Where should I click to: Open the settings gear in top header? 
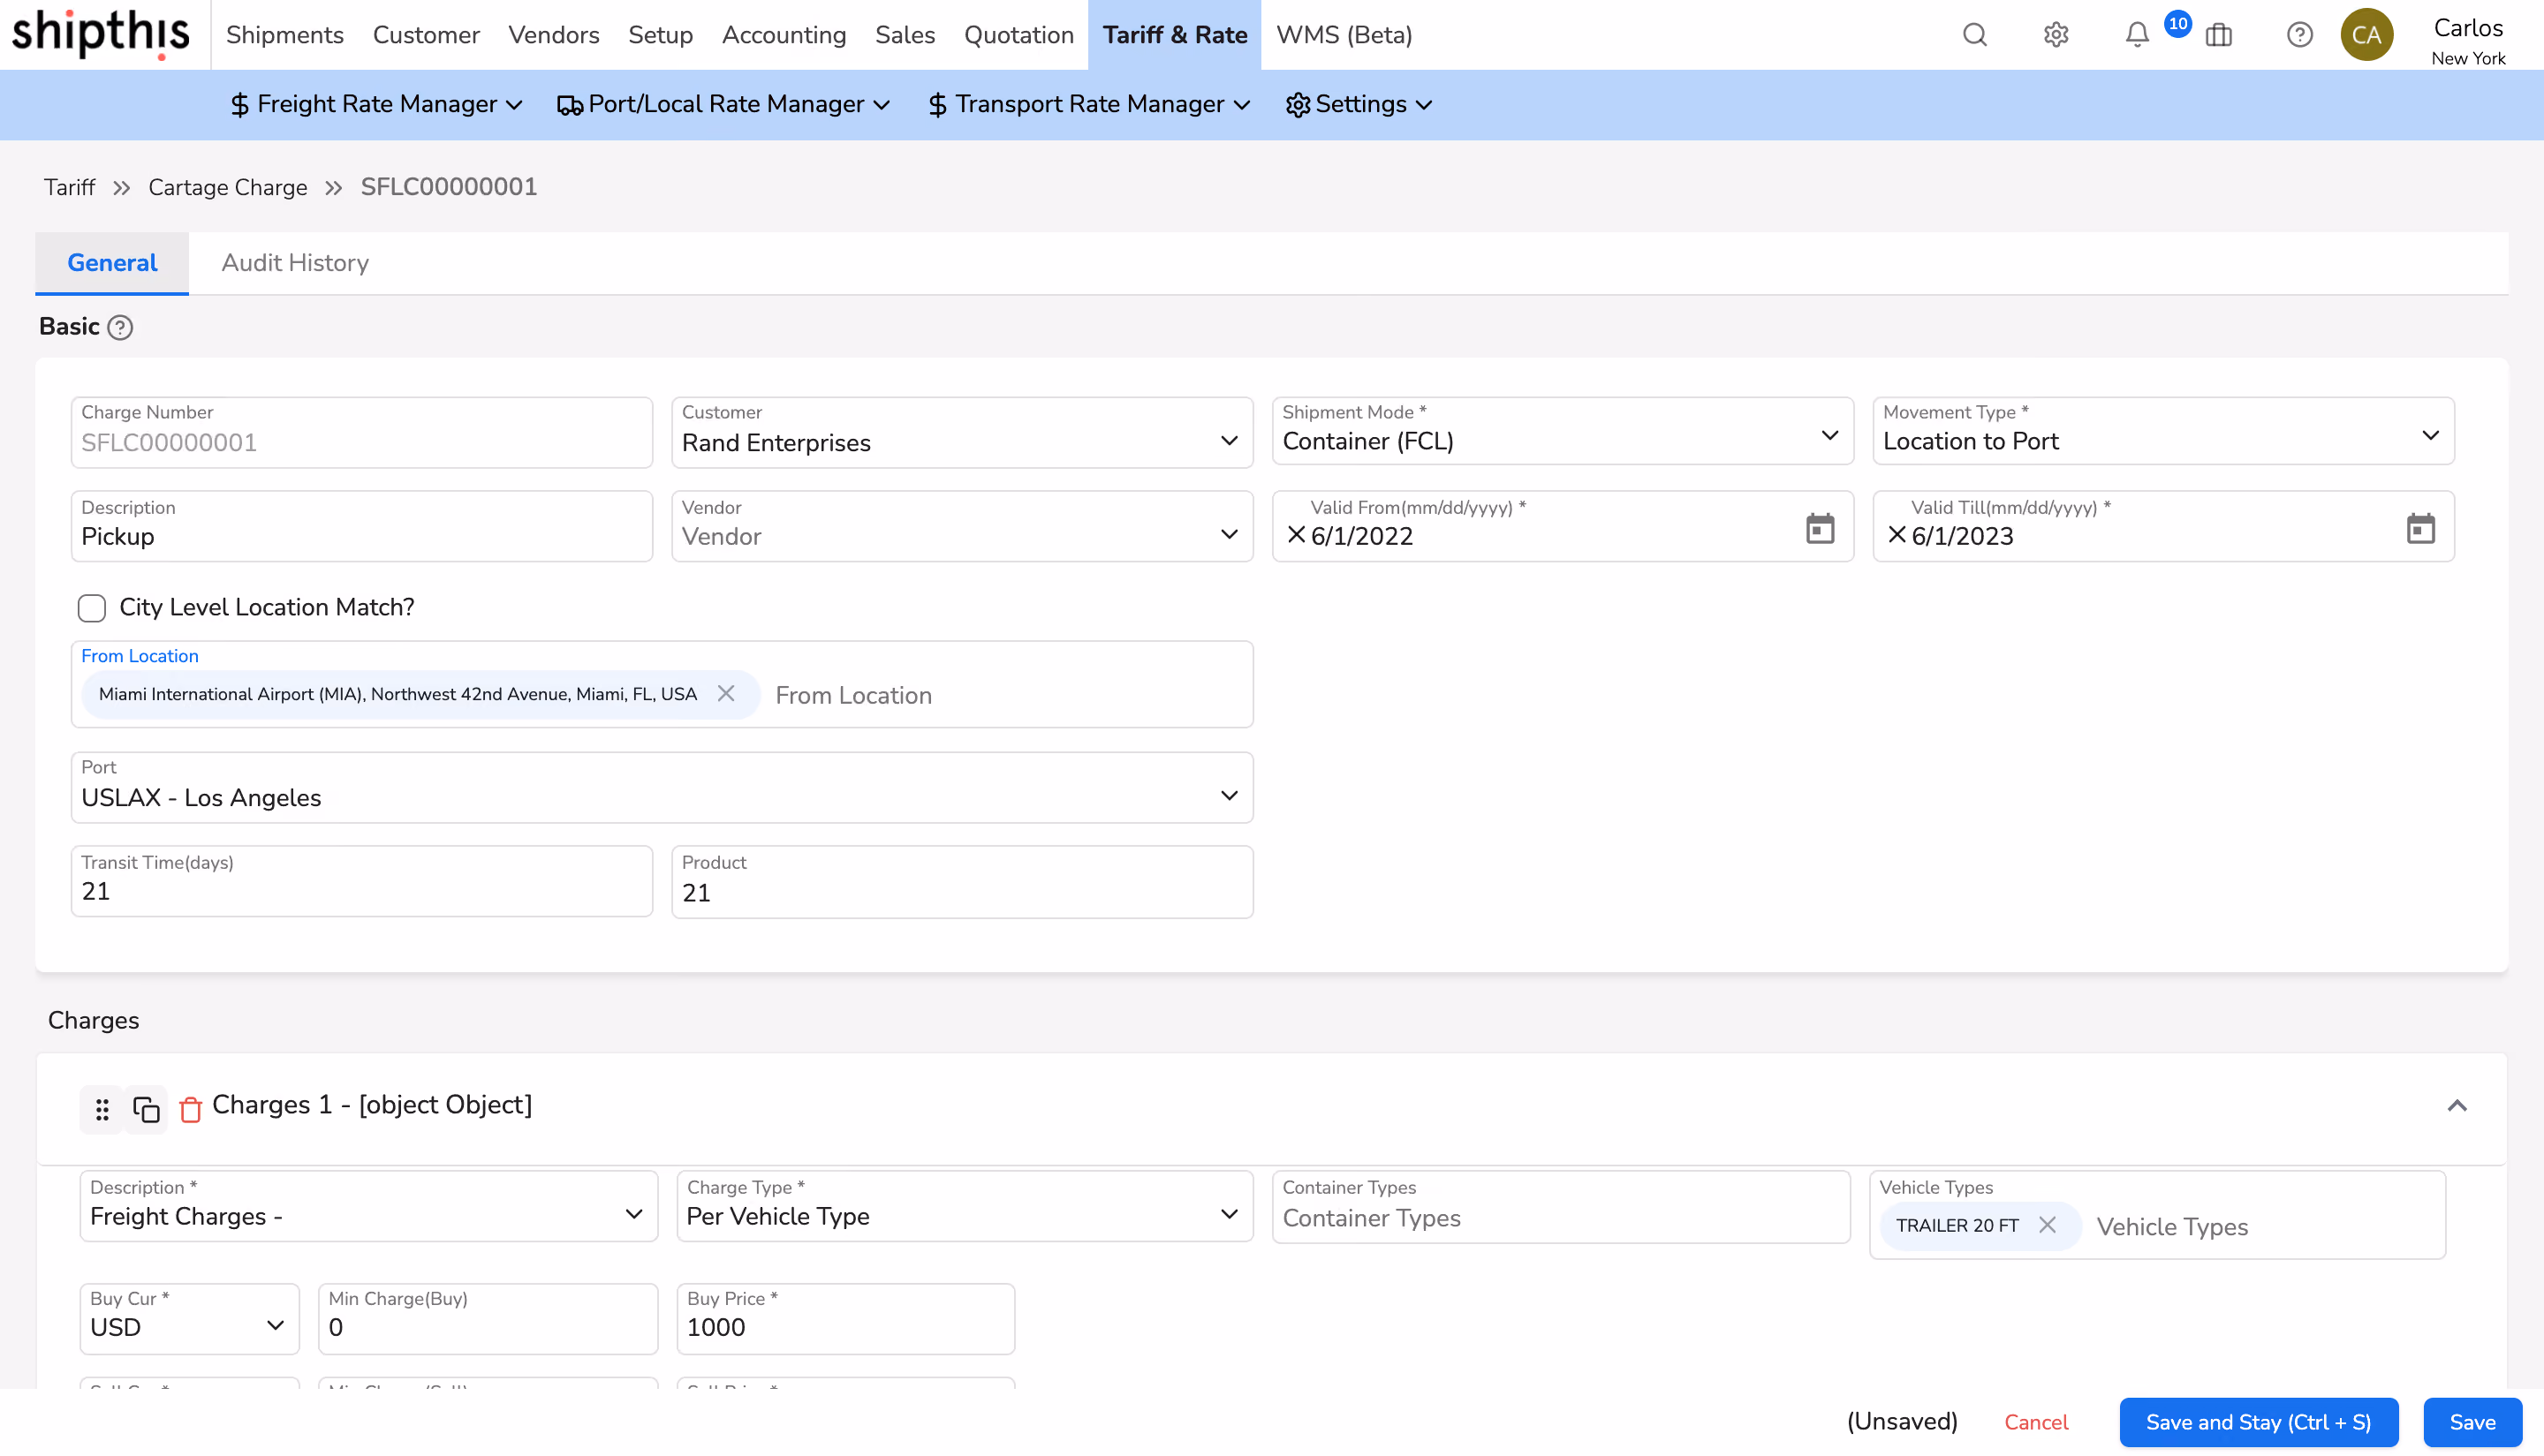pos(2056,35)
